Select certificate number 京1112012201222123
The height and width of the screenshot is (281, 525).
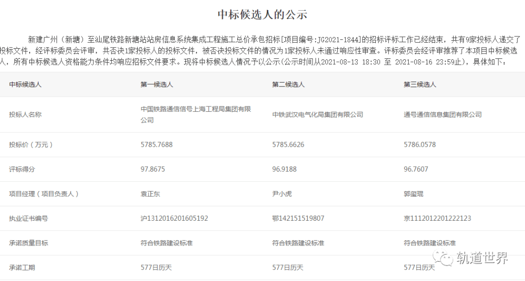[437, 218]
